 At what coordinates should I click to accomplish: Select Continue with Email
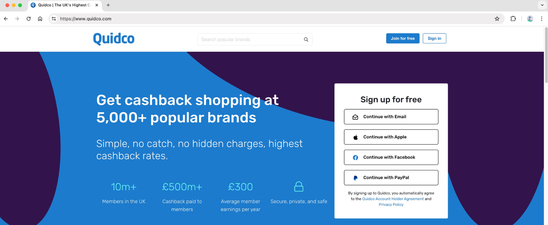tap(391, 117)
